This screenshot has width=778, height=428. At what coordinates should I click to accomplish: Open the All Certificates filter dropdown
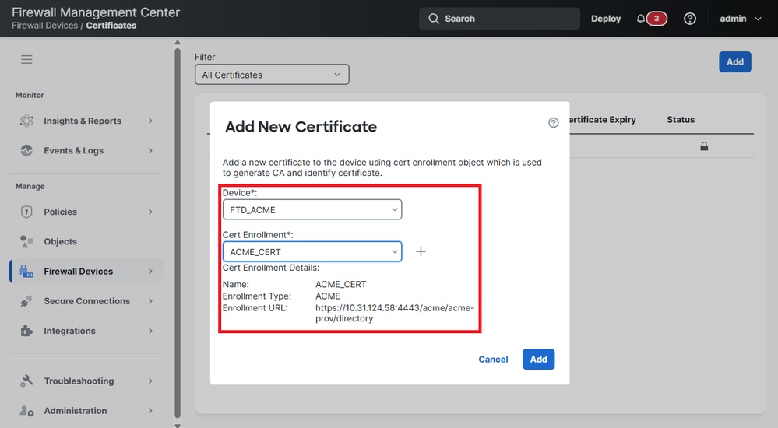tap(272, 75)
